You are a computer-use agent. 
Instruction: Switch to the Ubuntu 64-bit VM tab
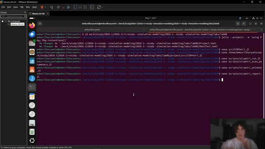point(38,14)
